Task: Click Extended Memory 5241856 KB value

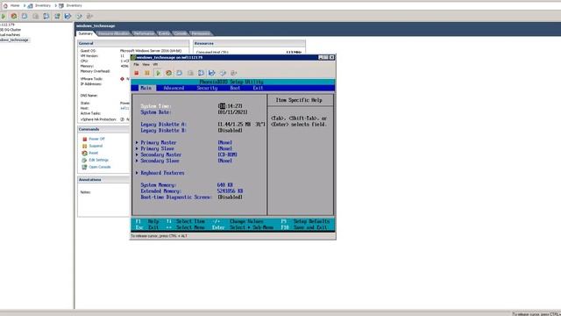Action: pos(230,191)
